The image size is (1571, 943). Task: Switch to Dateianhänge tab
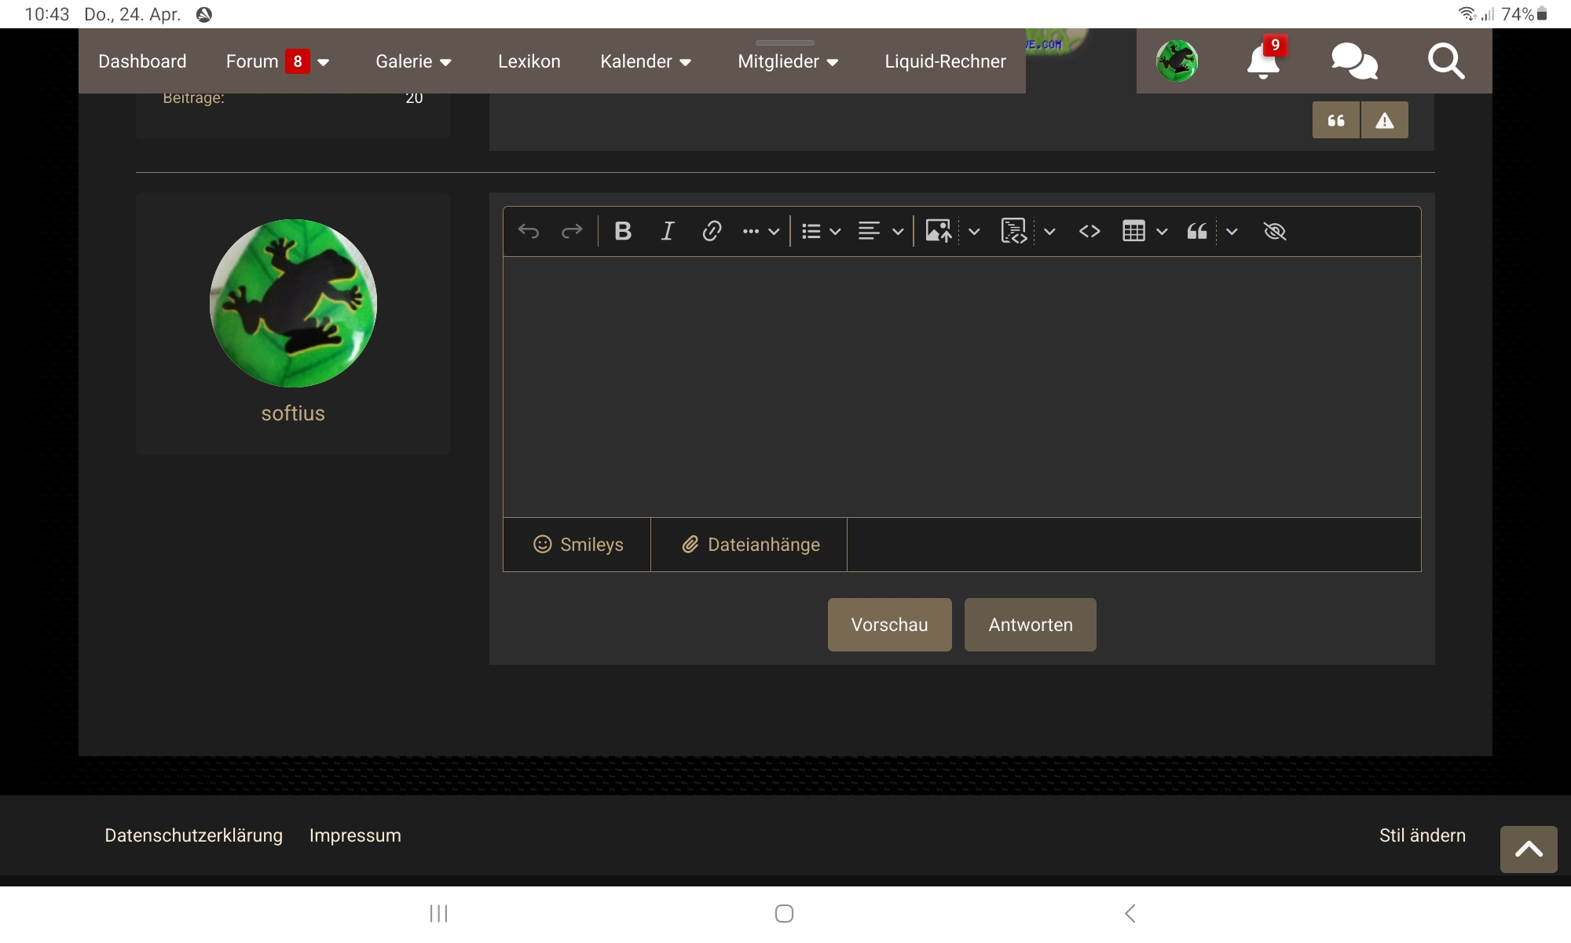tap(749, 545)
